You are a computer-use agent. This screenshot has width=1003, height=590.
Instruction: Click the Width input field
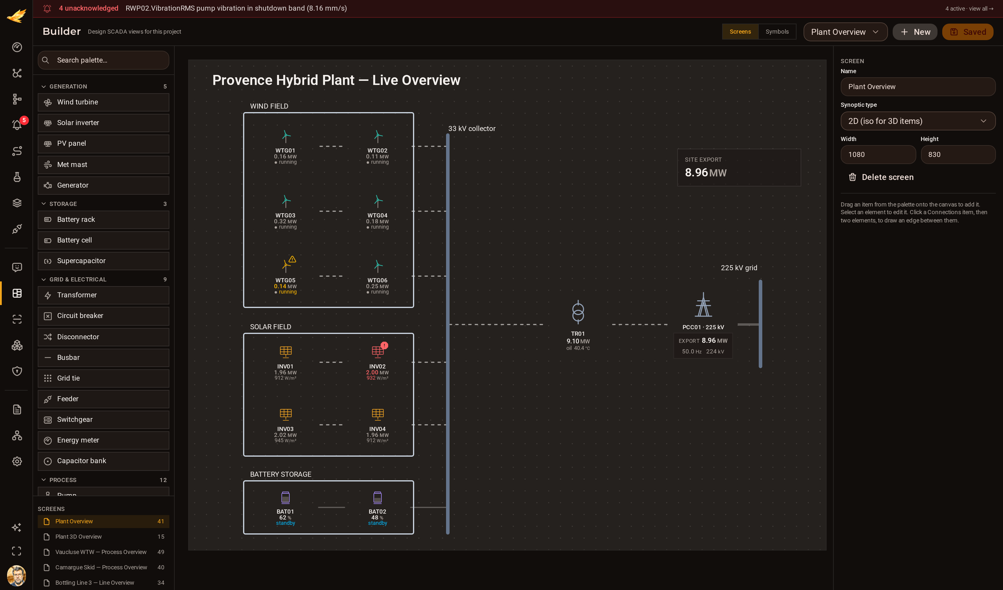point(878,155)
